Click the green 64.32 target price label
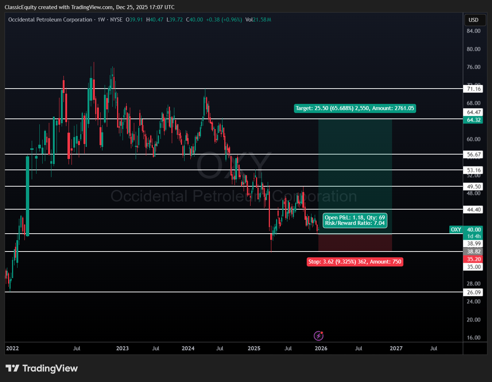 [x=473, y=120]
